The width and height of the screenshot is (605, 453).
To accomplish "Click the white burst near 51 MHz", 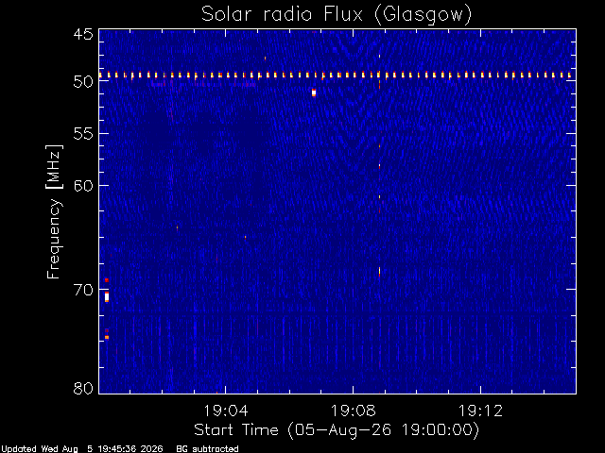I will (x=314, y=92).
